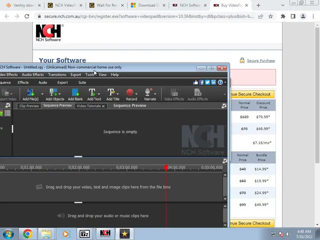Image resolution: width=320 pixels, height=240 pixels.
Task: Open 7-Zip from the taskbar
Action: [85, 234]
